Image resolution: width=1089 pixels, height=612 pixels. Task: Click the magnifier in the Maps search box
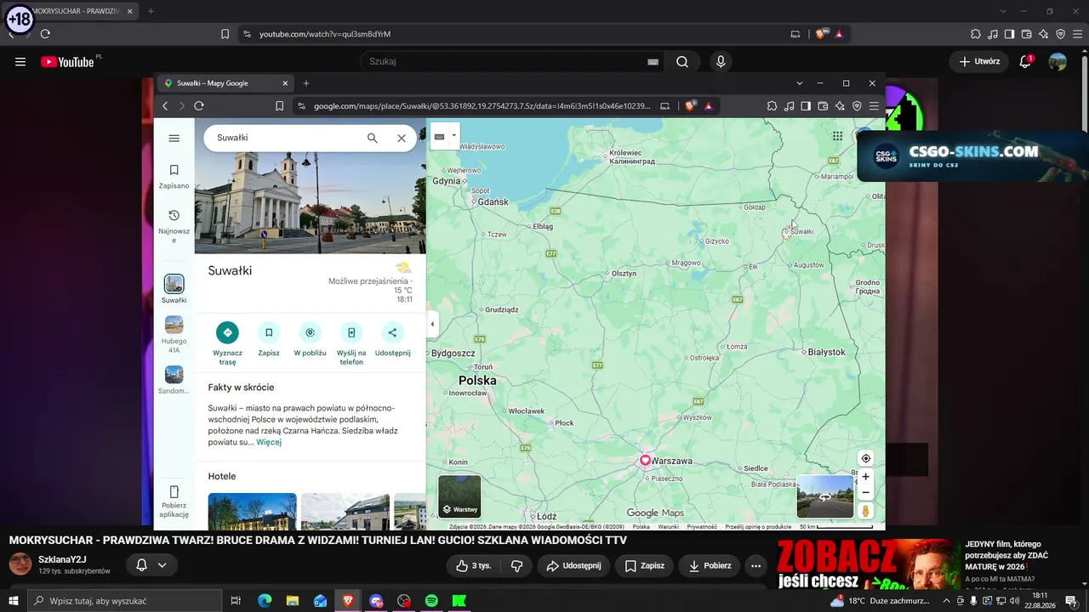point(372,138)
